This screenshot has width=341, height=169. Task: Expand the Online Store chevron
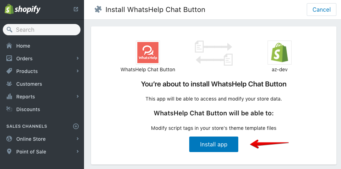(78, 139)
